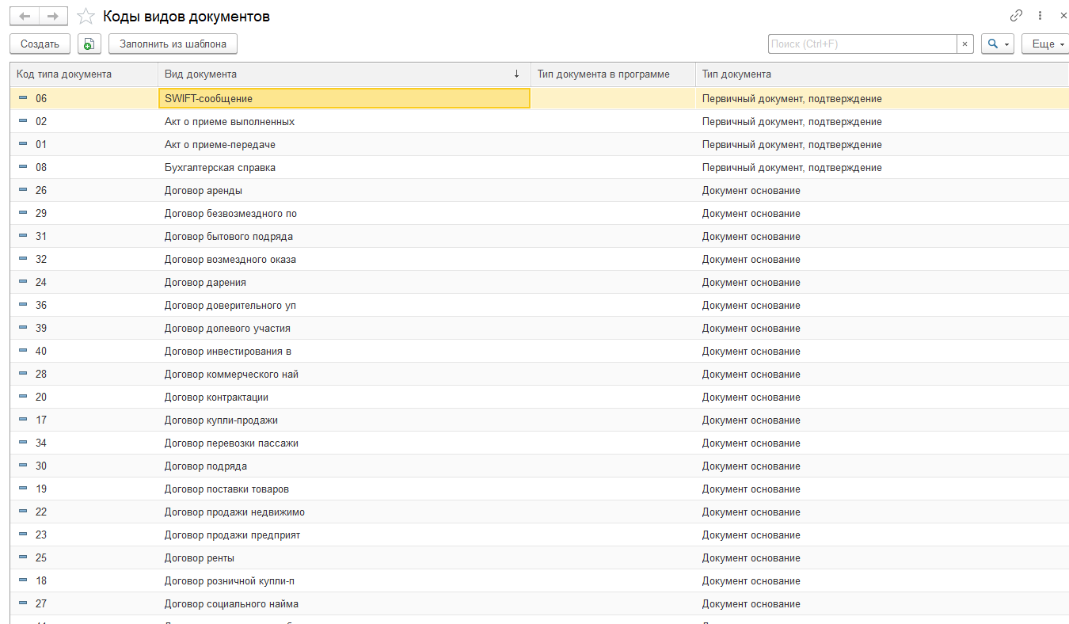Click code 25 in the code column
The width and height of the screenshot is (1069, 624).
[x=41, y=557]
